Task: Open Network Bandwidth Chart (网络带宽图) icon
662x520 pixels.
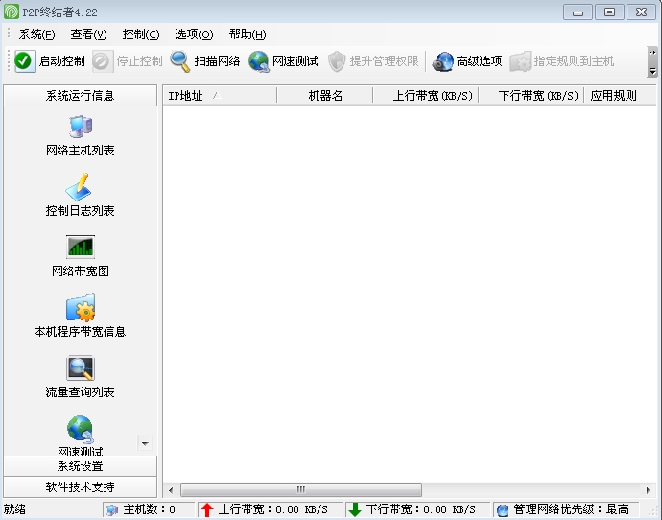Action: click(x=81, y=247)
